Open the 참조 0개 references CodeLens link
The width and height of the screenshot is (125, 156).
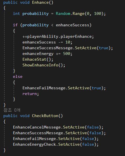click(12, 110)
